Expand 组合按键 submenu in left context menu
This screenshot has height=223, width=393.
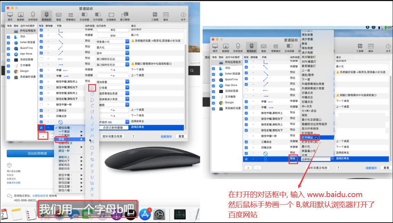[x=69, y=147]
